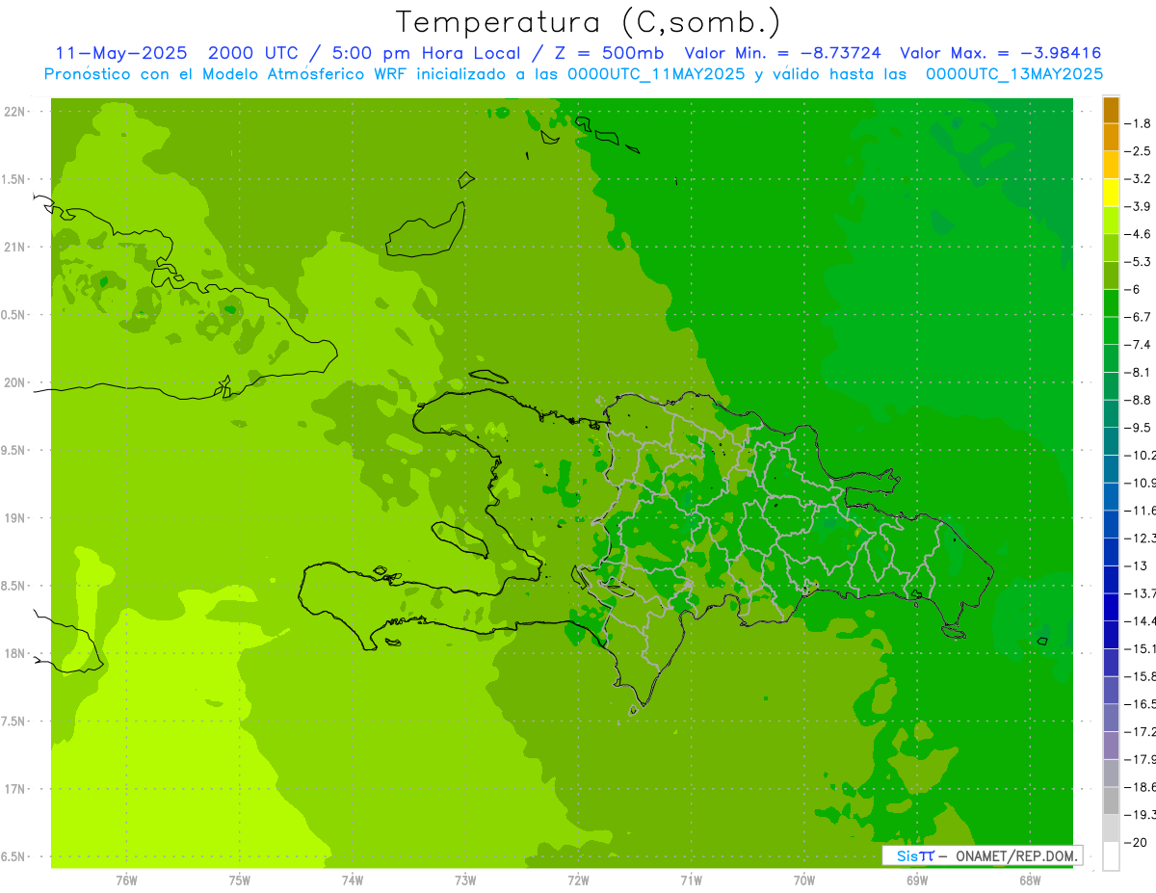The width and height of the screenshot is (1156, 893).
Task: Click the legend value "-20"
Action: tap(1136, 843)
